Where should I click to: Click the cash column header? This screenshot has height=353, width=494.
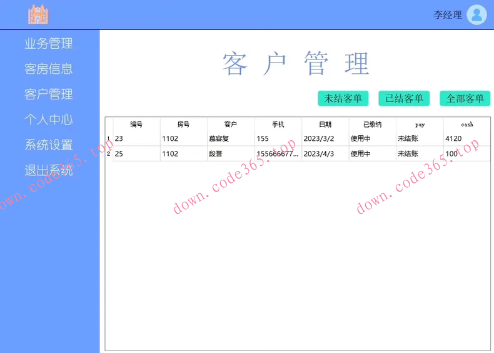pyautogui.click(x=467, y=125)
